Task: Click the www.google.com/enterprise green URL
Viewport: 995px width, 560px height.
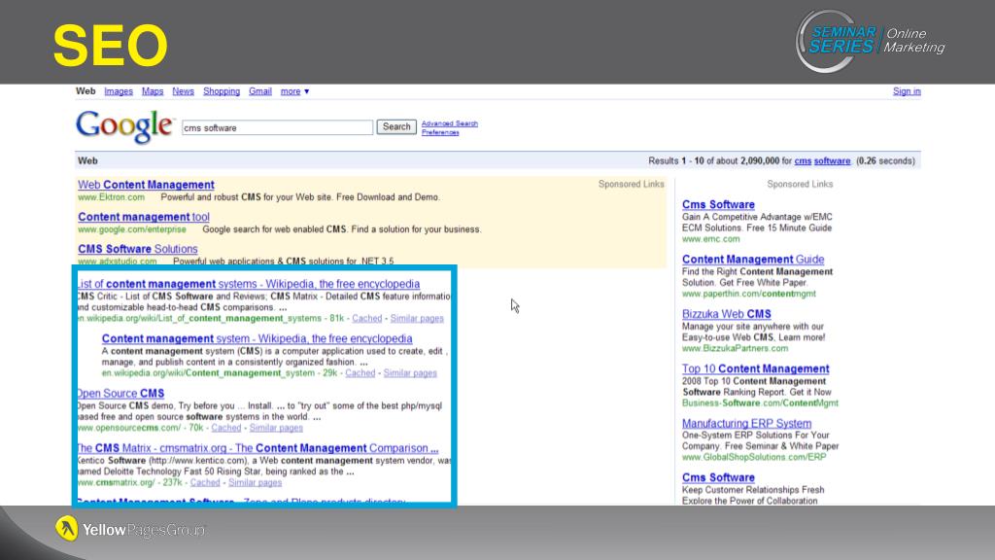Action: coord(132,229)
